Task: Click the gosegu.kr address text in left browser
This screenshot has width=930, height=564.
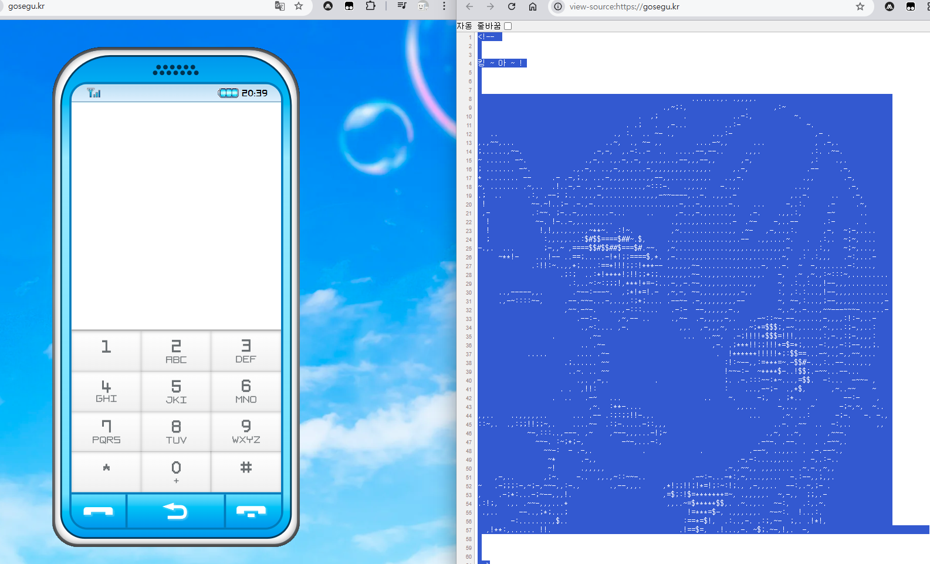Action: tap(26, 6)
